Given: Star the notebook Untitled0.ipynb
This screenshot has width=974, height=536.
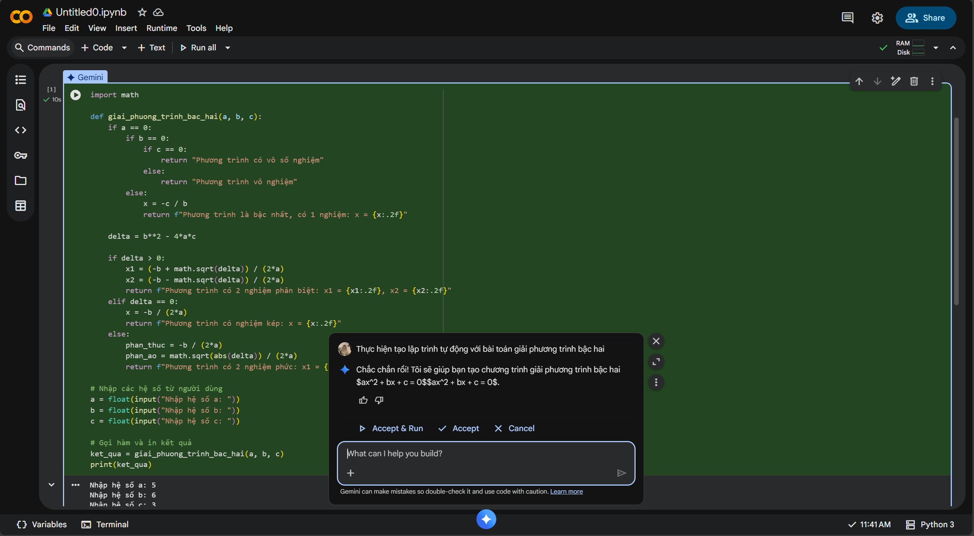Looking at the screenshot, I should tap(142, 13).
